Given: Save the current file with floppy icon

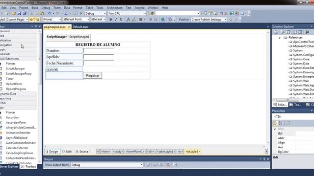Looking at the screenshot, I should click(x=19, y=13).
